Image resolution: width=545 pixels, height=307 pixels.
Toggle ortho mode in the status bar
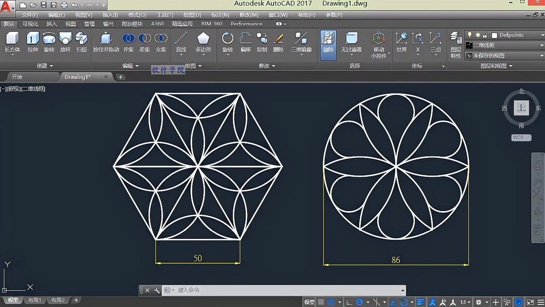point(349,301)
